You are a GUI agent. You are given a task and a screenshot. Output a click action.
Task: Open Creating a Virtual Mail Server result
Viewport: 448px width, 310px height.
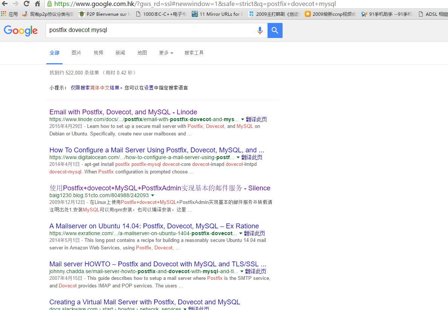point(145,302)
